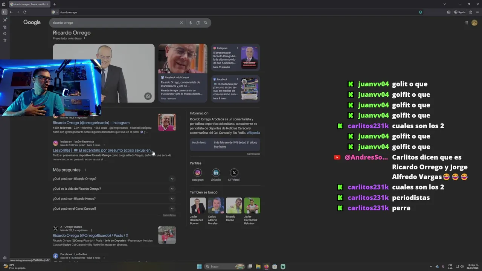The width and height of the screenshot is (482, 271).
Task: Open the Google account avatar
Action: 474,23
